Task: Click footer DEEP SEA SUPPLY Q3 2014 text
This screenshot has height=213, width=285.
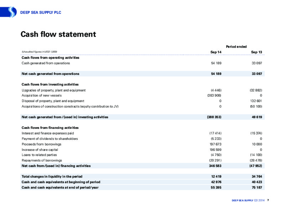Action: click(248, 200)
